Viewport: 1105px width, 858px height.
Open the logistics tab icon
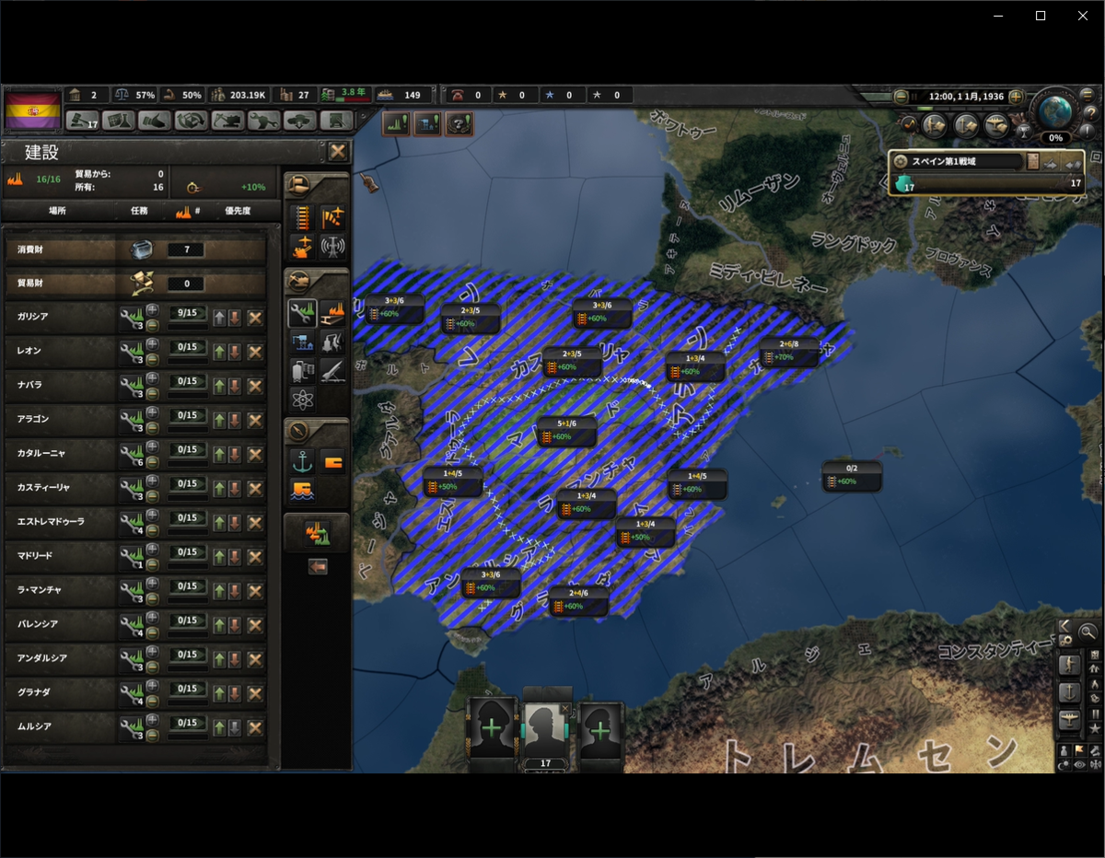336,120
